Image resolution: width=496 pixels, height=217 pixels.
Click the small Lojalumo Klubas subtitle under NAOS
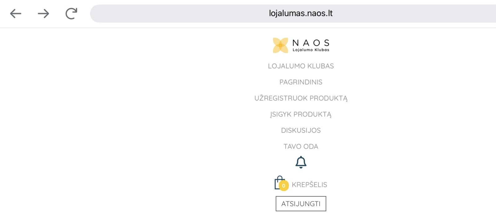point(311,50)
